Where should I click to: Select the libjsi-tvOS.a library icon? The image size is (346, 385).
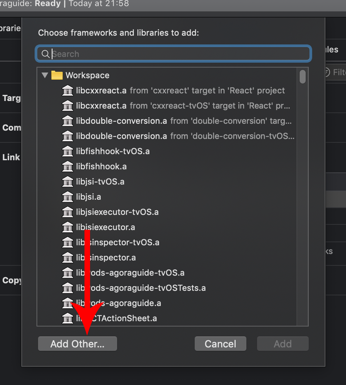[x=67, y=182]
